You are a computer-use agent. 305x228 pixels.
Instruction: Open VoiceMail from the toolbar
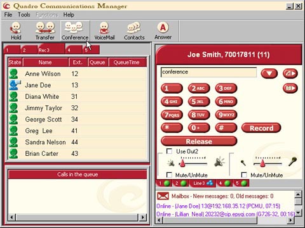104,31
